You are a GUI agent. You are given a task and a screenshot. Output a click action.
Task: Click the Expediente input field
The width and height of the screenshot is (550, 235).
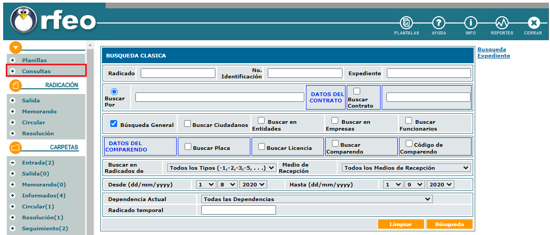(x=429, y=73)
